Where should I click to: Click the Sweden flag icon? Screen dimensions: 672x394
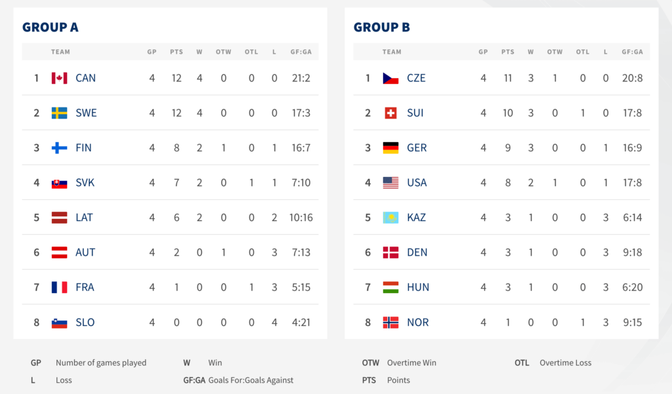59,113
